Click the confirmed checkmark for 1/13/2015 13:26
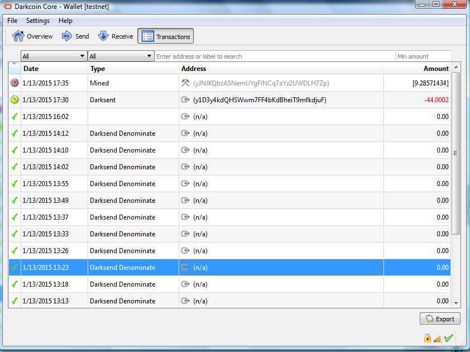This screenshot has width=470, height=352. [x=15, y=251]
